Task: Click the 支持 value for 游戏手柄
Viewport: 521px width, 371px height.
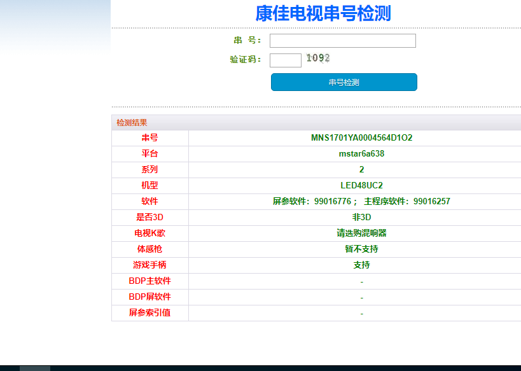Action: coord(361,265)
